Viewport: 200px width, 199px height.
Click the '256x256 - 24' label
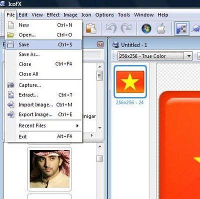(x=129, y=102)
